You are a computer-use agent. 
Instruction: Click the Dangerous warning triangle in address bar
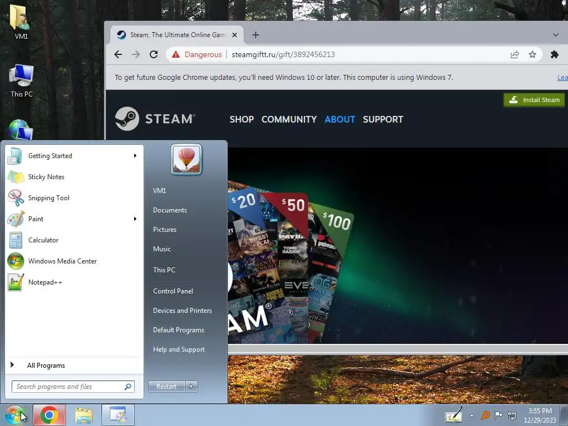[176, 54]
